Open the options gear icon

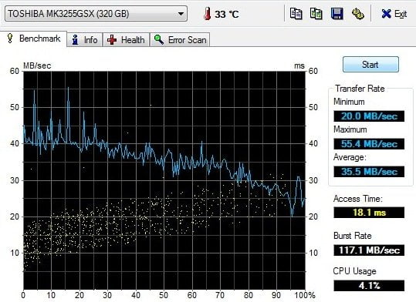(x=357, y=14)
